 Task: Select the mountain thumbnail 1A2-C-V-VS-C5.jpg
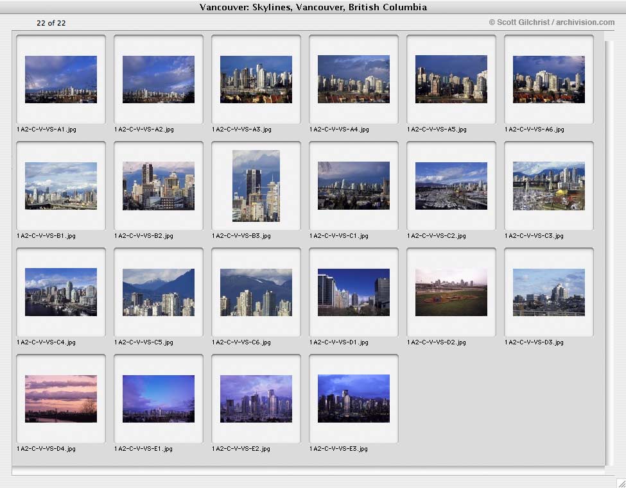click(x=159, y=292)
